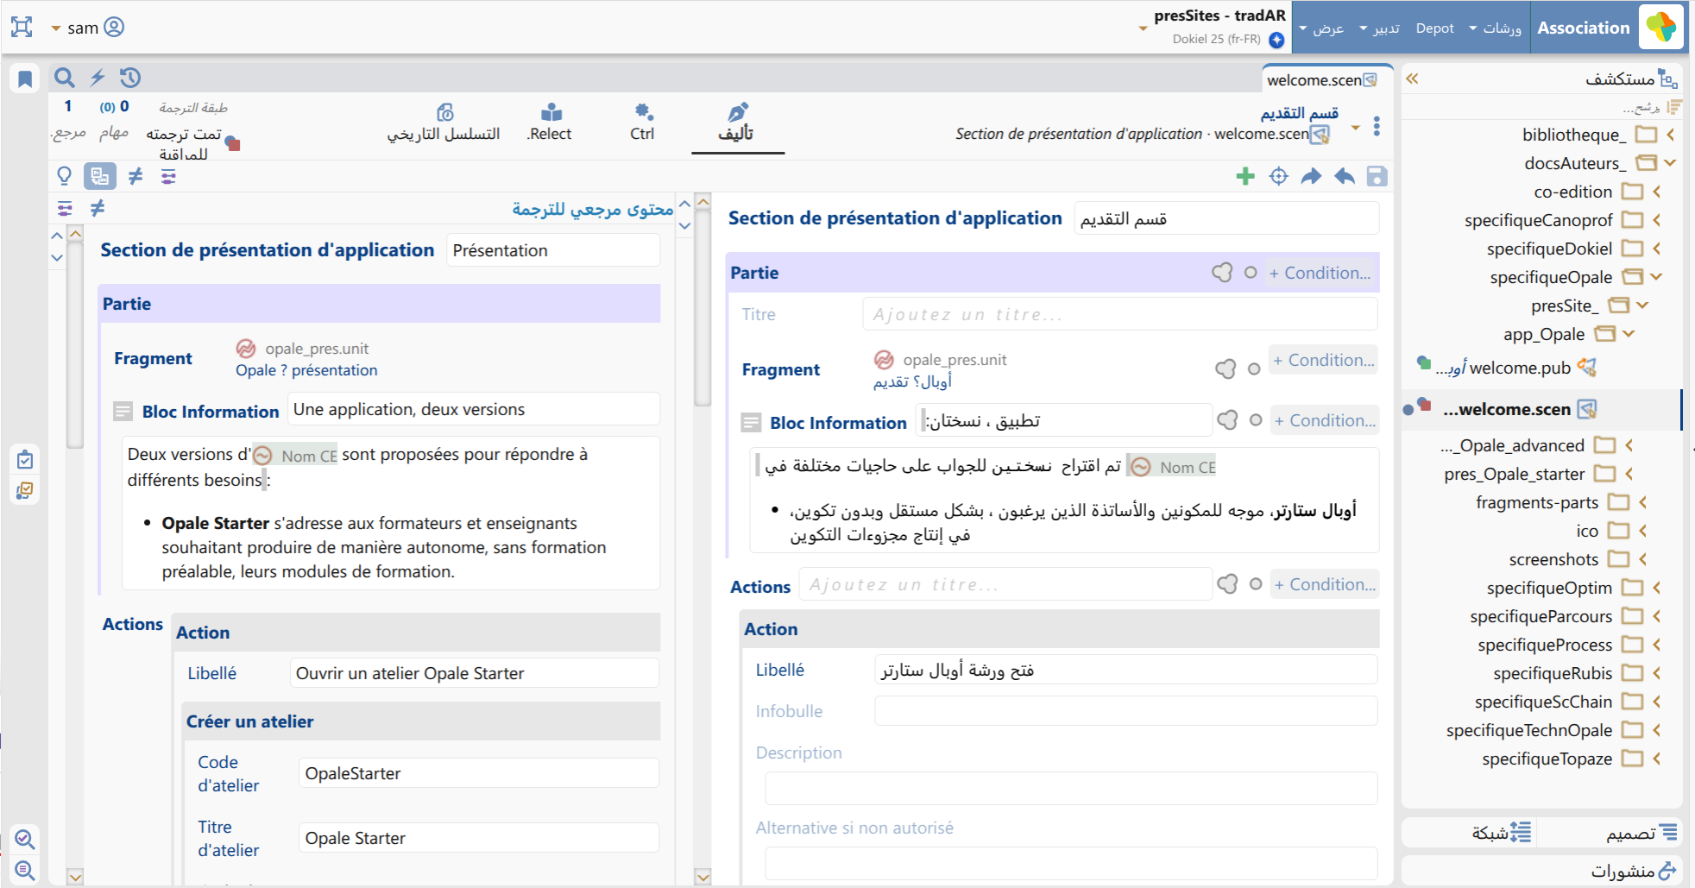
Task: Switch to the Ctrl tab
Action: (x=642, y=123)
